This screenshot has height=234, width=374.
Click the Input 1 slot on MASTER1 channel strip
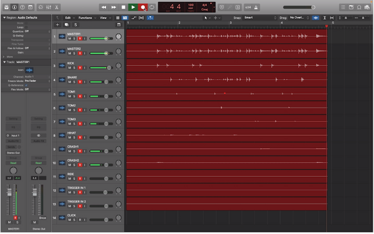point(13,136)
